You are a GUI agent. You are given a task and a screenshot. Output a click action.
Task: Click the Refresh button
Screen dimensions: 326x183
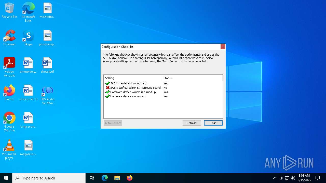192,123
